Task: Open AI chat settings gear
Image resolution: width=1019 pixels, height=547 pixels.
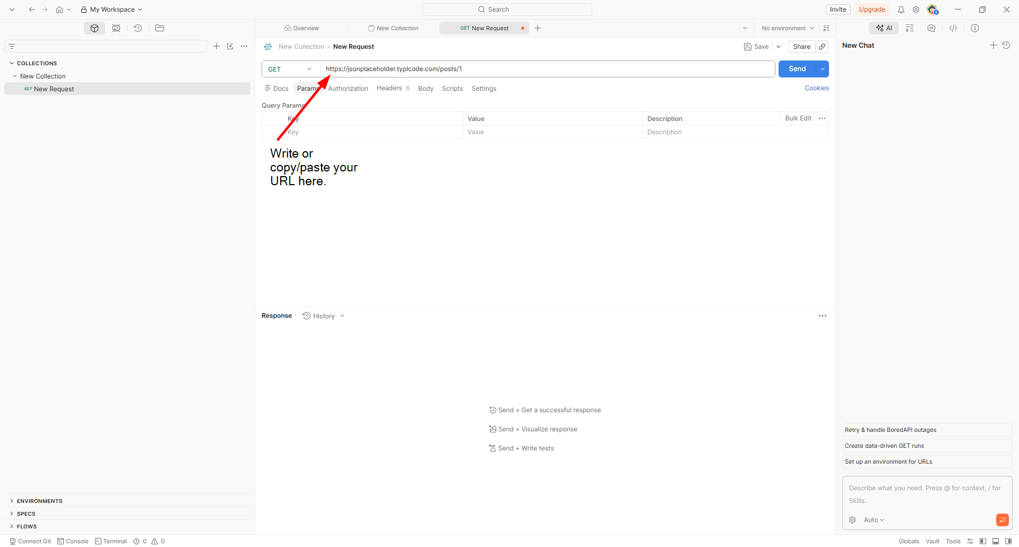Action: [852, 520]
